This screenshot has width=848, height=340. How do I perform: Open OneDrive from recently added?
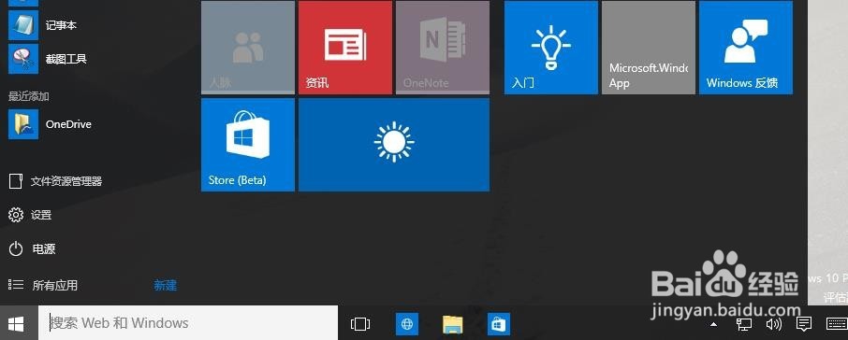51,124
